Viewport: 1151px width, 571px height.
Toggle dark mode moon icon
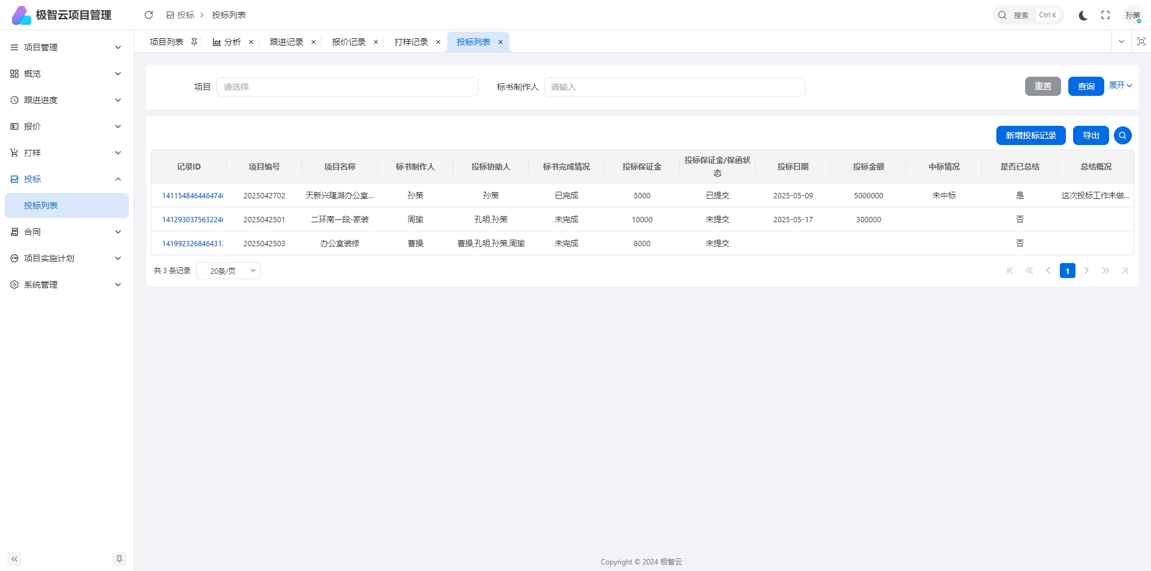pyautogui.click(x=1083, y=15)
